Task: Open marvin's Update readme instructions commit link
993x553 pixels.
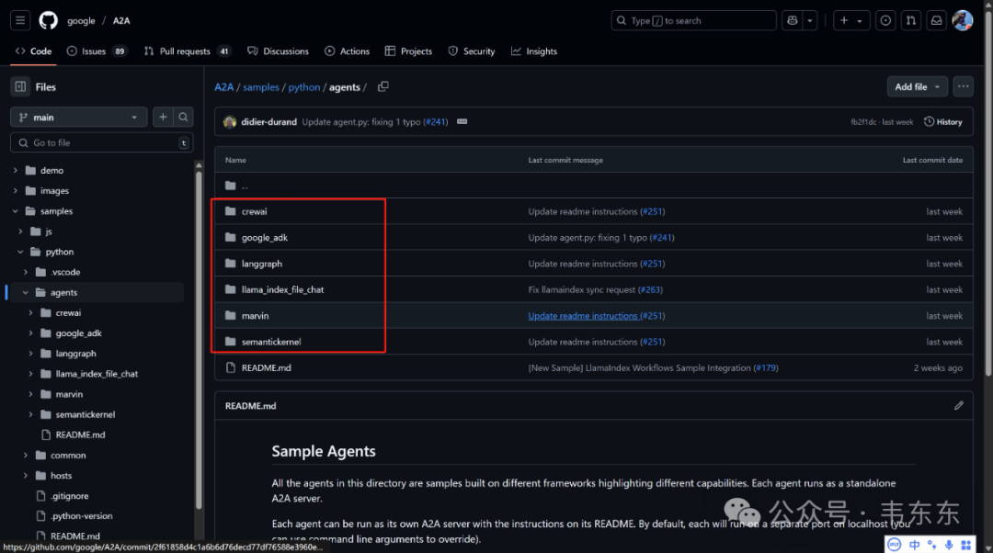Action: (x=583, y=316)
